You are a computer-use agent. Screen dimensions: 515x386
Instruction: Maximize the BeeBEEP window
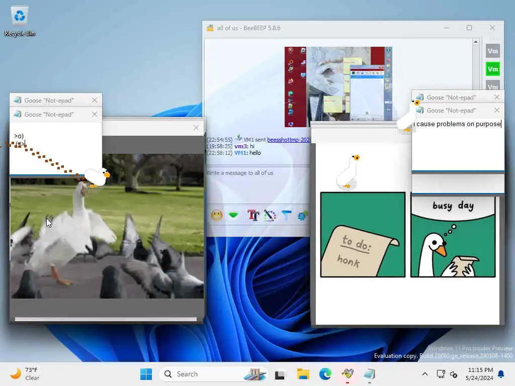[x=469, y=28]
